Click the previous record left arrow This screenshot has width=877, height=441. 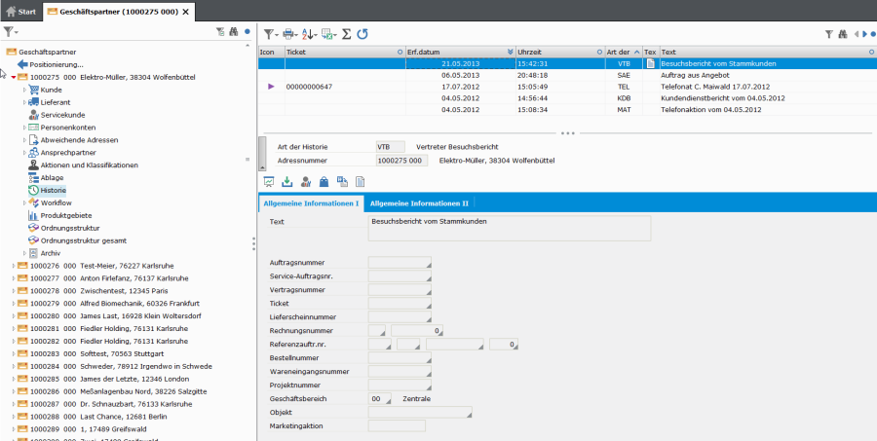pos(857,35)
